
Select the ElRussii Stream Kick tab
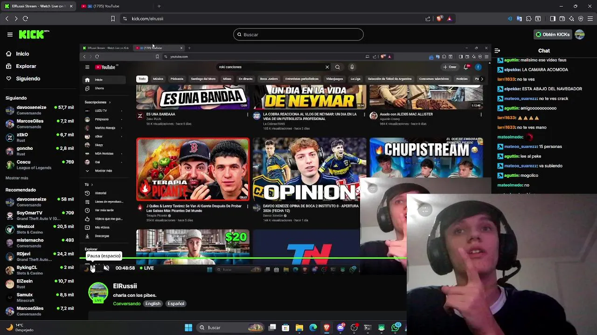(x=38, y=6)
